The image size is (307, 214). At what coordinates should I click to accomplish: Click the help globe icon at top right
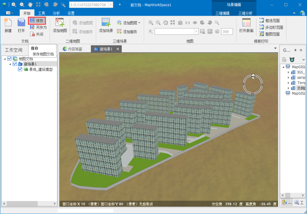point(302,13)
